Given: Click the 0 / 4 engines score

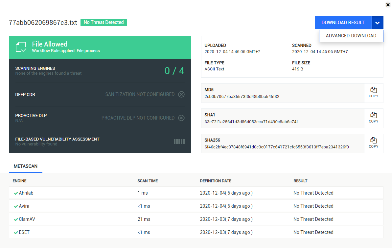Looking at the screenshot, I should click(174, 71).
